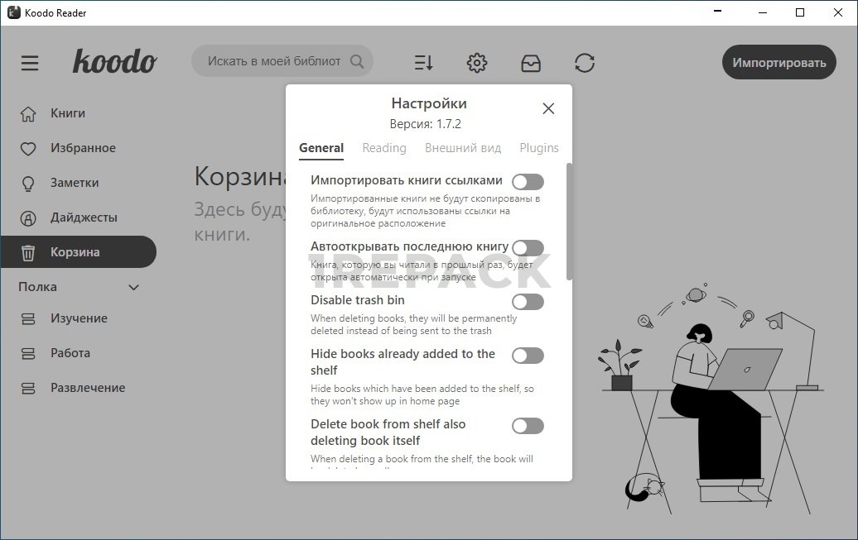Open Избранное in the sidebar
858x540 pixels.
(82, 148)
